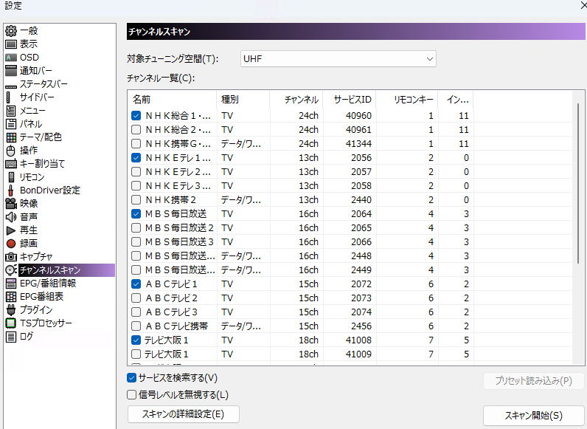This screenshot has height=429, width=587.
Task: Click the BonDriver設定 icon
Action: click(11, 190)
